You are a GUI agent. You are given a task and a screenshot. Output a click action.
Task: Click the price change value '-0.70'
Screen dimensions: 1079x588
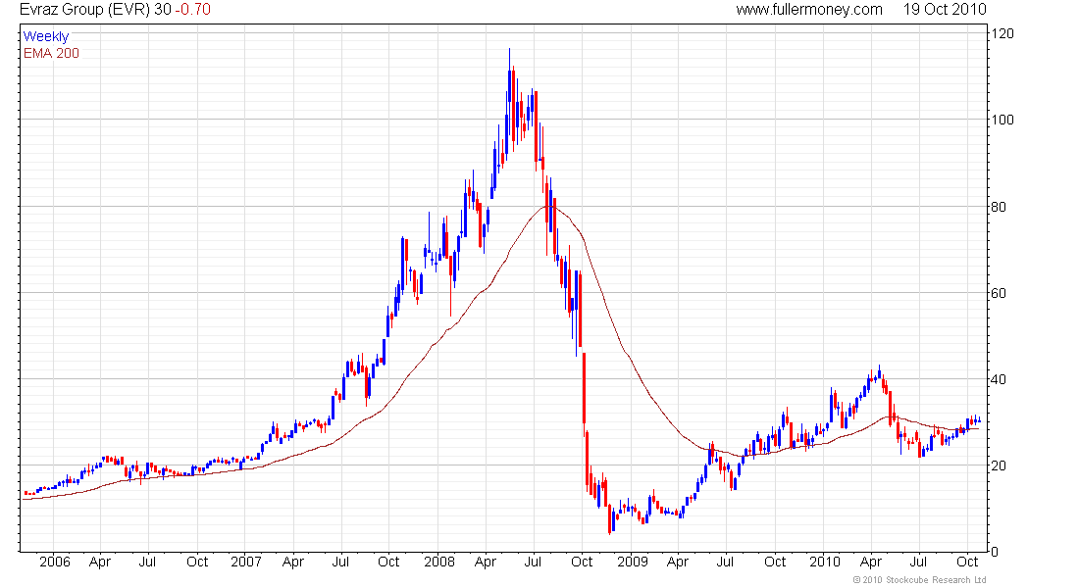point(192,10)
